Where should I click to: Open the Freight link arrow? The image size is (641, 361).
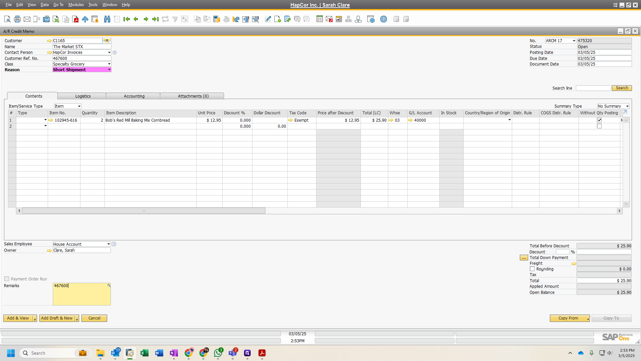point(574,264)
